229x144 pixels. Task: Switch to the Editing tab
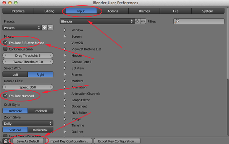coord(50,11)
